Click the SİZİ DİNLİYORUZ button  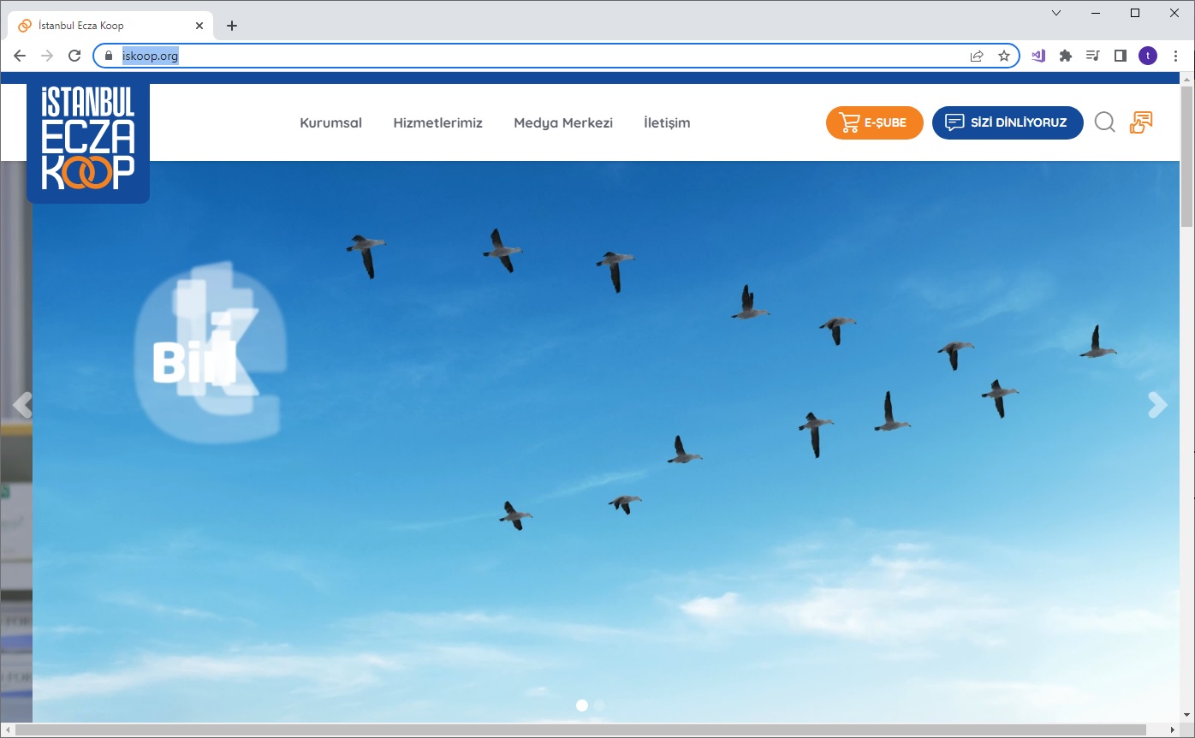coord(1008,122)
